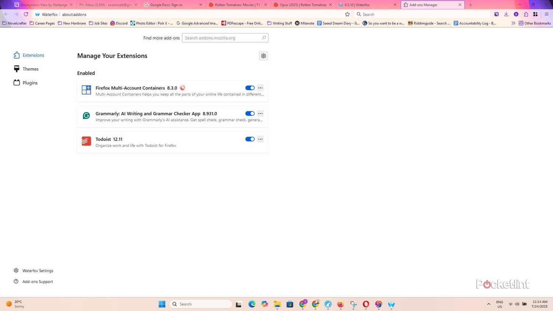Expand the system tray hidden icons chevron

[489, 304]
